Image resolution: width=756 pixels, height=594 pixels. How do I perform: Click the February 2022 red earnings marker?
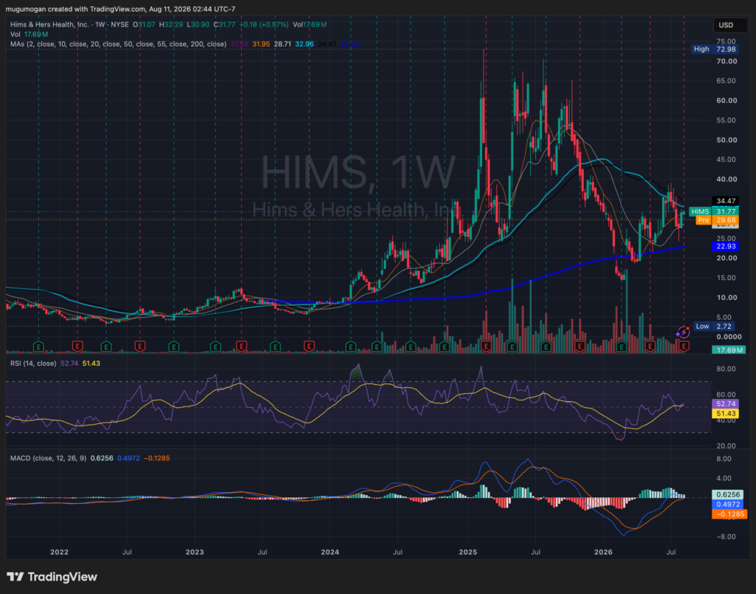[x=77, y=346]
